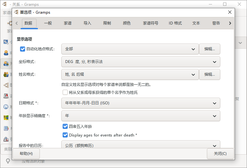Click 类别 selector in sidebar bottom

click(x=7, y=149)
